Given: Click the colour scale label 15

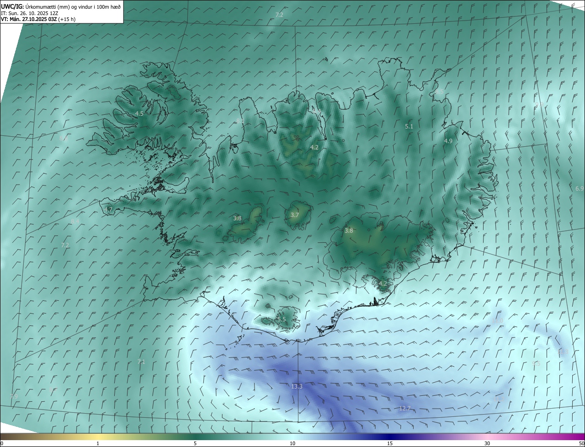Looking at the screenshot, I should point(390,443).
